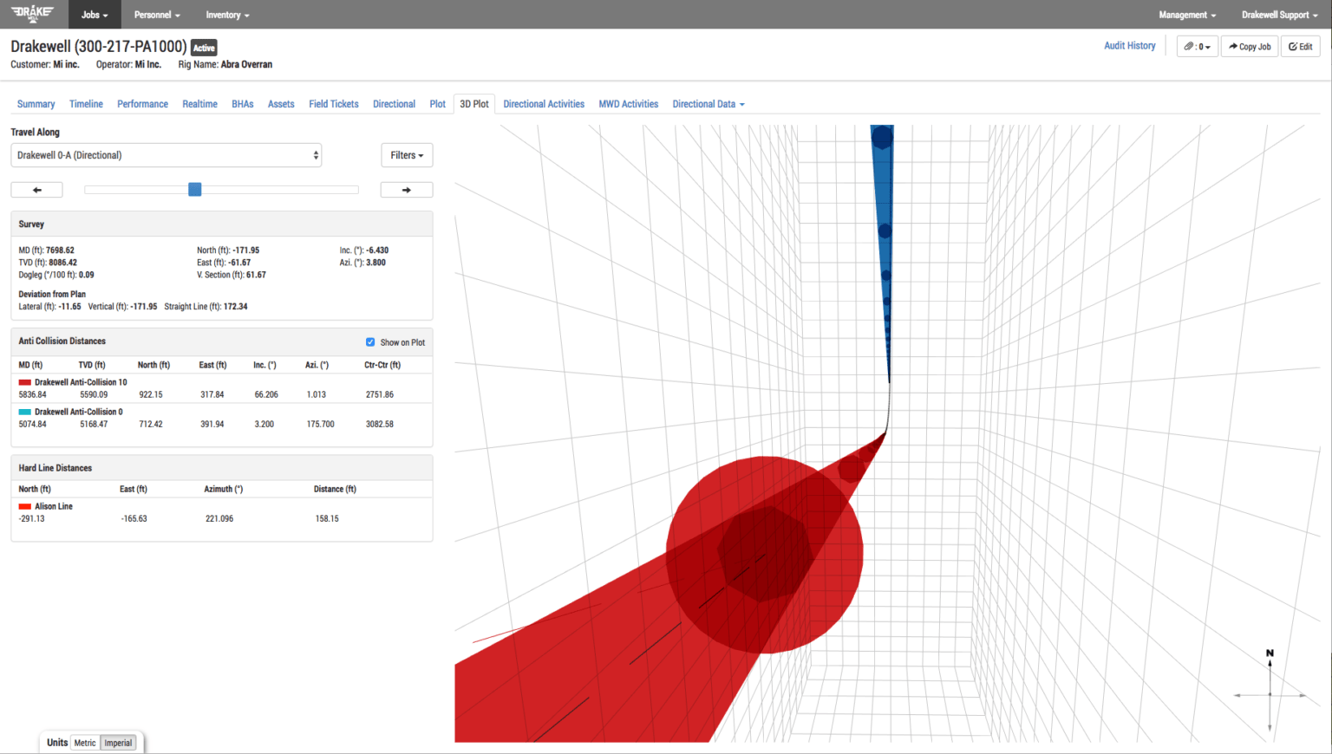Click the Drake logo in header

[x=33, y=13]
